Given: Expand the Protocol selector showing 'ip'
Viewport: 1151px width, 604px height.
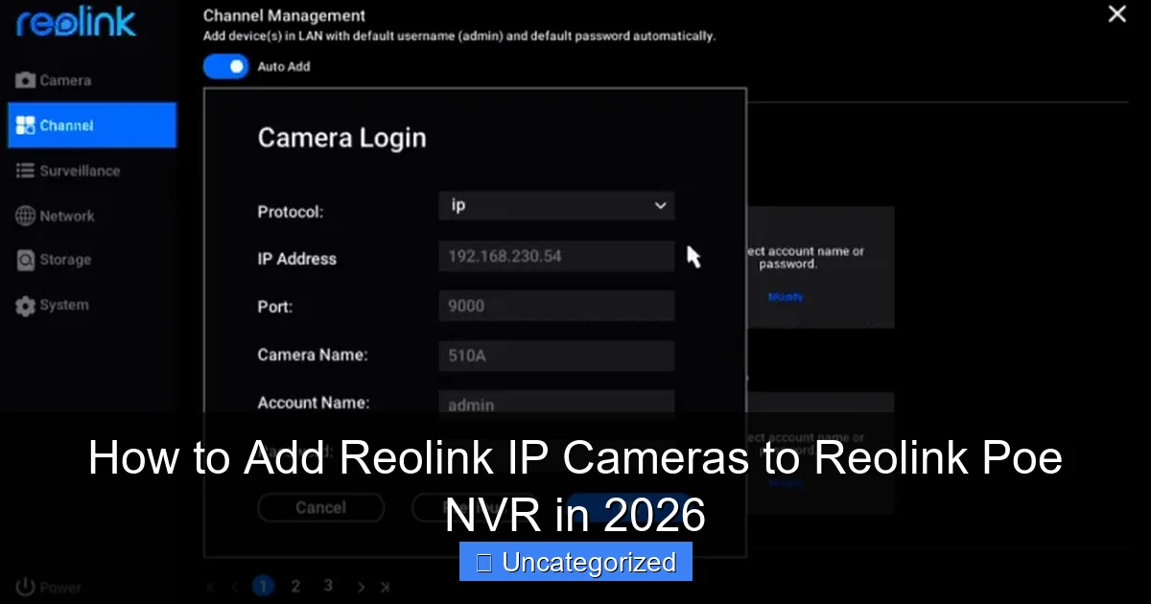Looking at the screenshot, I should click(660, 205).
